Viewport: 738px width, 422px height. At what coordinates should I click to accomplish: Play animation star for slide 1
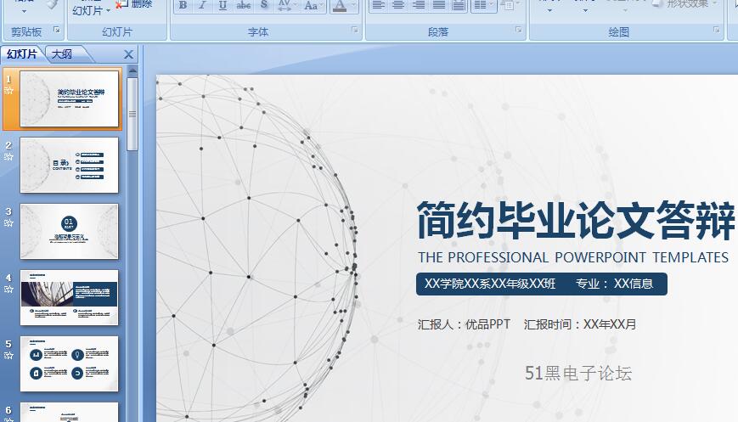[x=8, y=90]
